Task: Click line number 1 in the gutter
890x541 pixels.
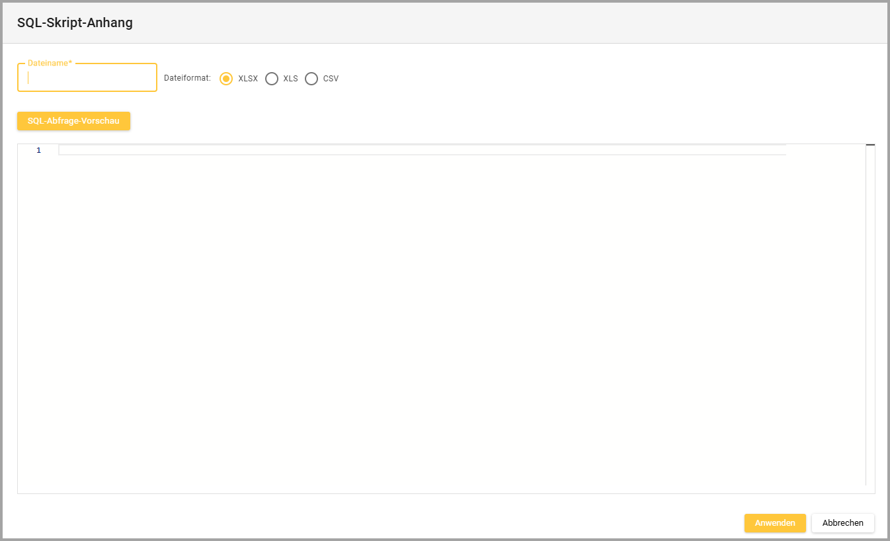Action: coord(38,151)
